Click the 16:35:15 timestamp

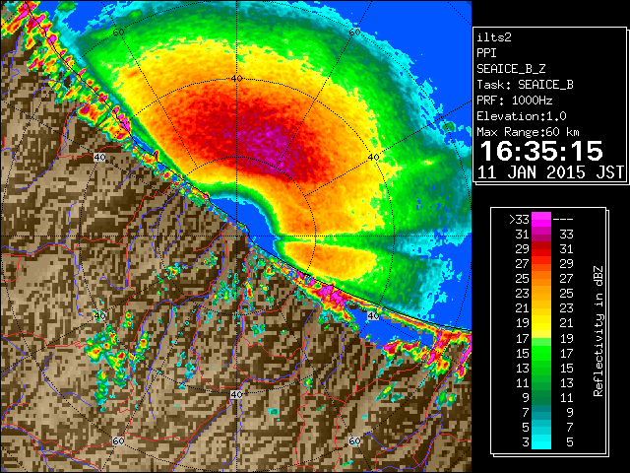click(x=541, y=151)
